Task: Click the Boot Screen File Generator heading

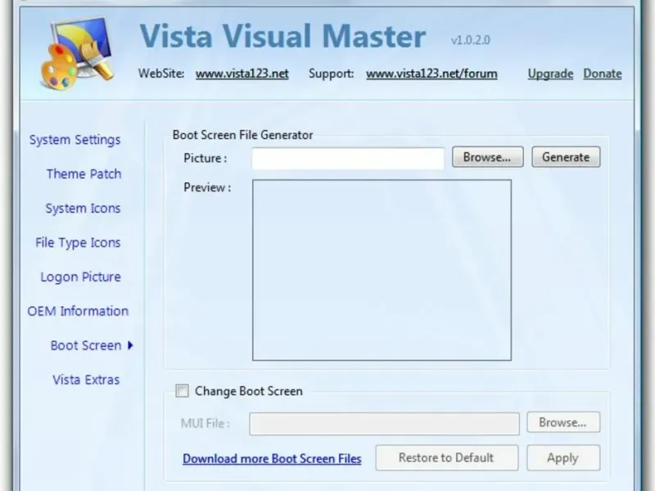Action: (242, 135)
